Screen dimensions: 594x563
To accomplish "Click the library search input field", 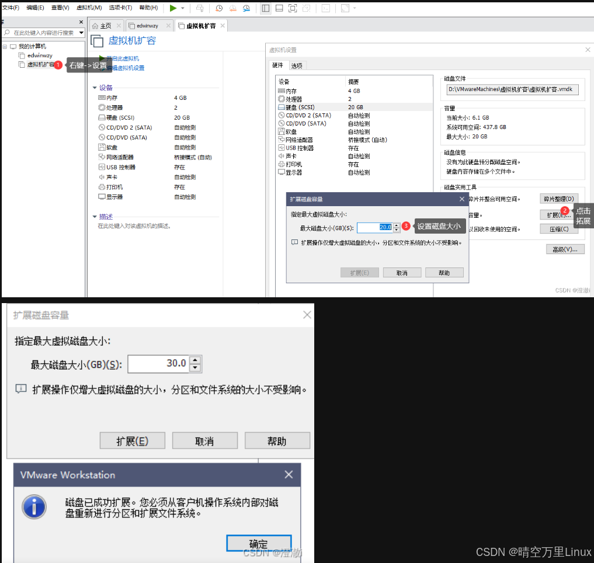I will (x=44, y=33).
